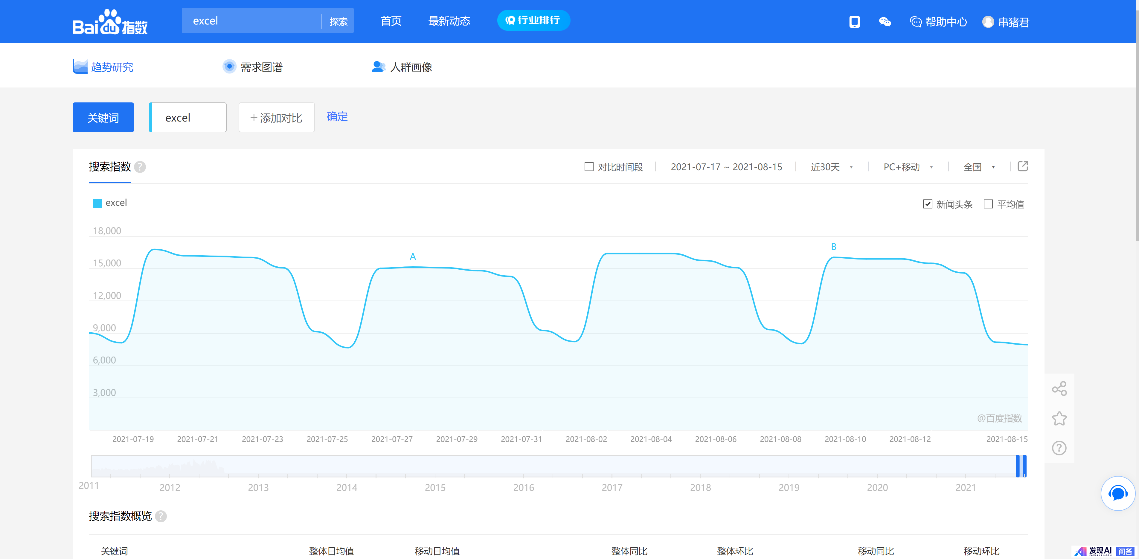Click the 添加对比 button
Viewport: 1139px width, 559px height.
pyautogui.click(x=276, y=117)
